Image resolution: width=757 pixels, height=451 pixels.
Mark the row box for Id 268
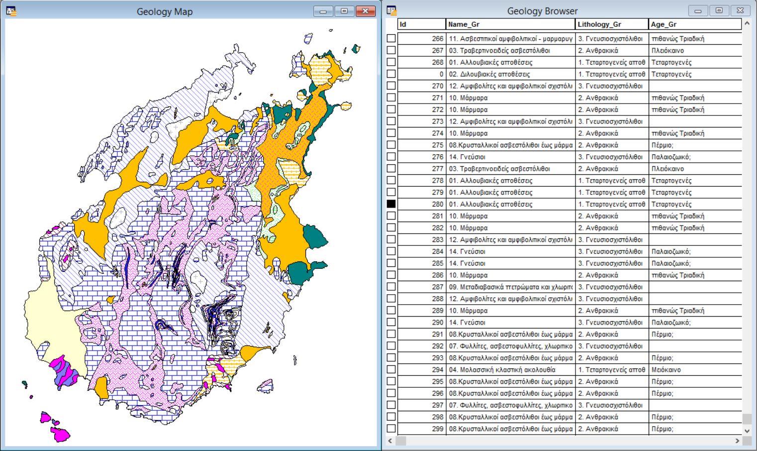coord(391,62)
